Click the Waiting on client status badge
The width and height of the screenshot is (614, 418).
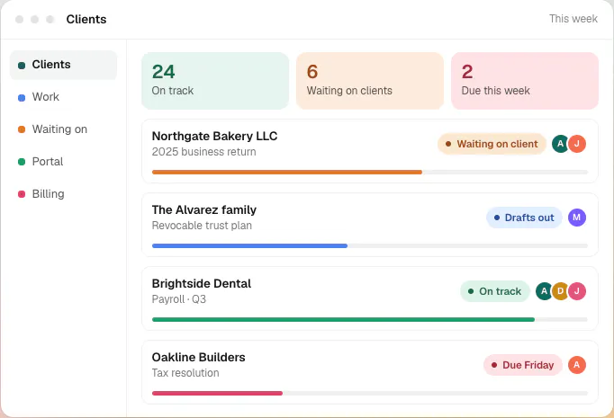pos(492,144)
